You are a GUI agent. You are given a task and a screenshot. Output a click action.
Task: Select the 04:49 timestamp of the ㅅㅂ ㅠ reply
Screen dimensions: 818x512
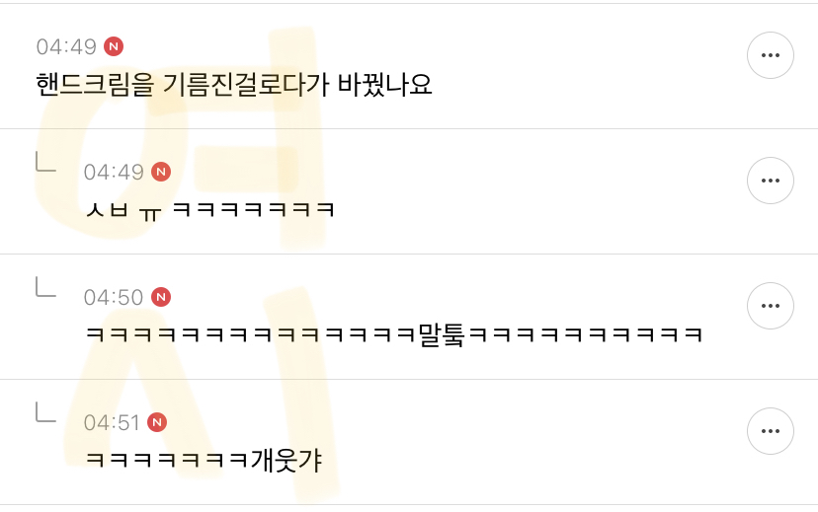tap(114, 172)
